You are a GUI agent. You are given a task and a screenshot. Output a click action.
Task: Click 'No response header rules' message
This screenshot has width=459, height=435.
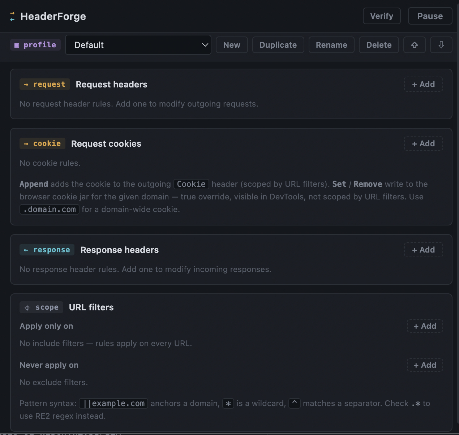pyautogui.click(x=146, y=269)
